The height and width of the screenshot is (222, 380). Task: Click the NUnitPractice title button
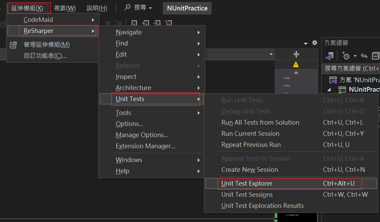pyautogui.click(x=187, y=8)
